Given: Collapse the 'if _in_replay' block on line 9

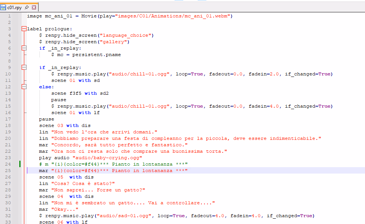Looking at the screenshot, I should coord(24,67).
